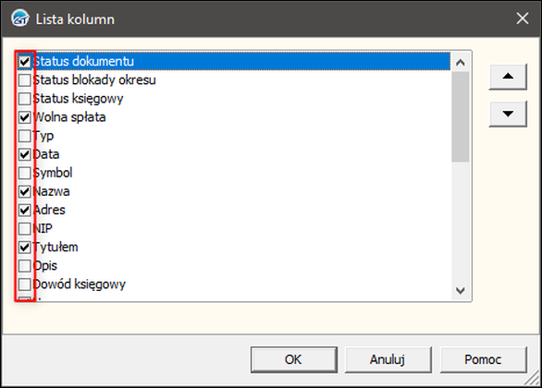This screenshot has width=542, height=388.
Task: Move selected column down with arrow button
Action: (x=508, y=114)
